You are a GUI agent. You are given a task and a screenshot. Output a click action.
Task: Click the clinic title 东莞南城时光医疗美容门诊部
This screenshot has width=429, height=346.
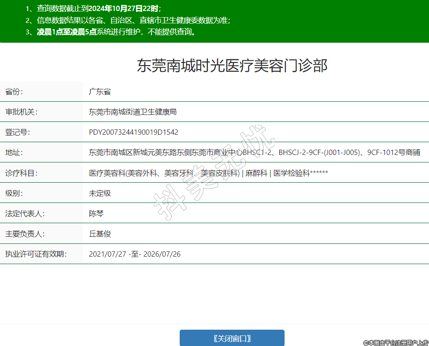tap(232, 66)
